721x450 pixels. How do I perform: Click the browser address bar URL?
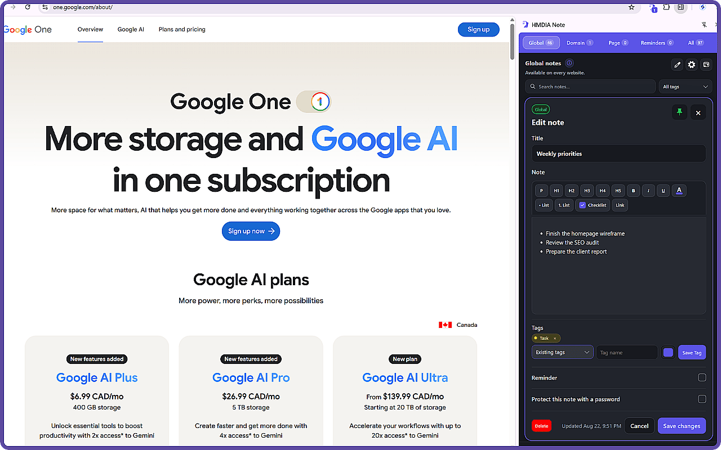click(x=83, y=7)
